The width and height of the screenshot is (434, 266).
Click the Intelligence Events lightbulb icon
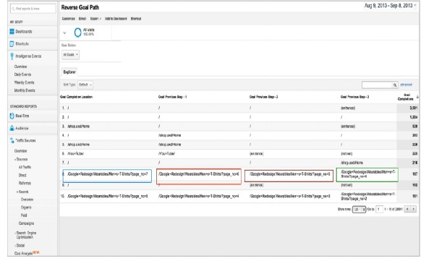click(x=12, y=56)
